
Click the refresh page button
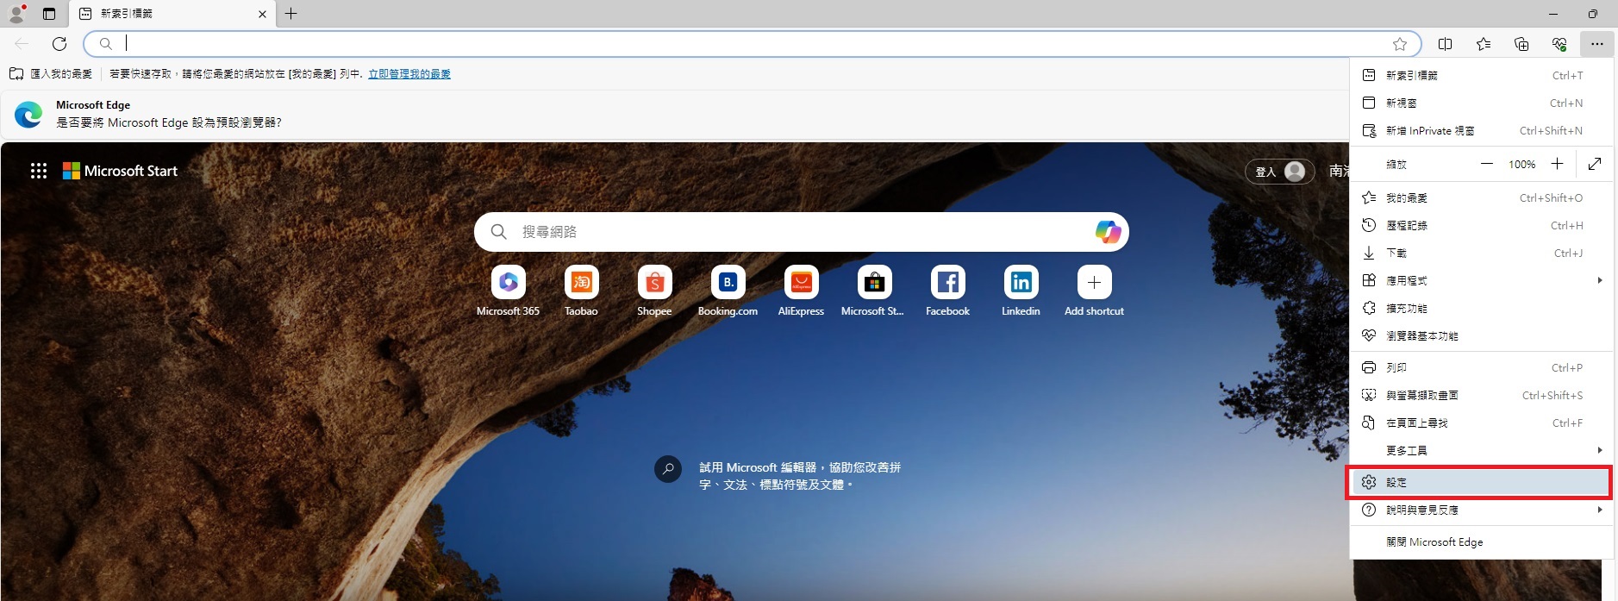pos(59,44)
